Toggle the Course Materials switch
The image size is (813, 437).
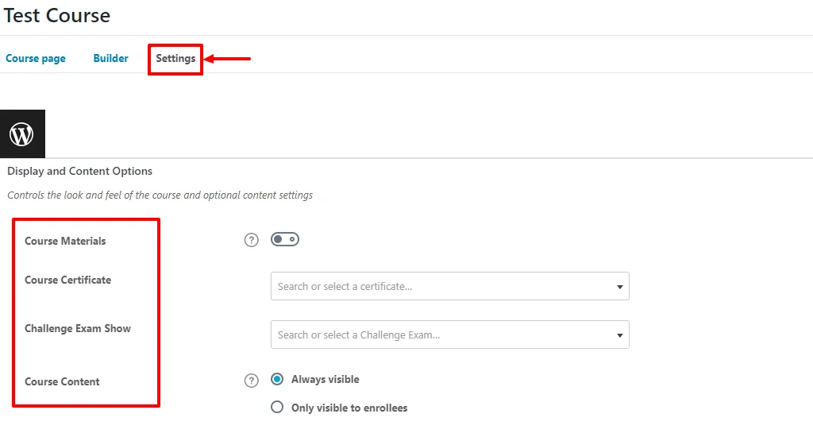[285, 239]
